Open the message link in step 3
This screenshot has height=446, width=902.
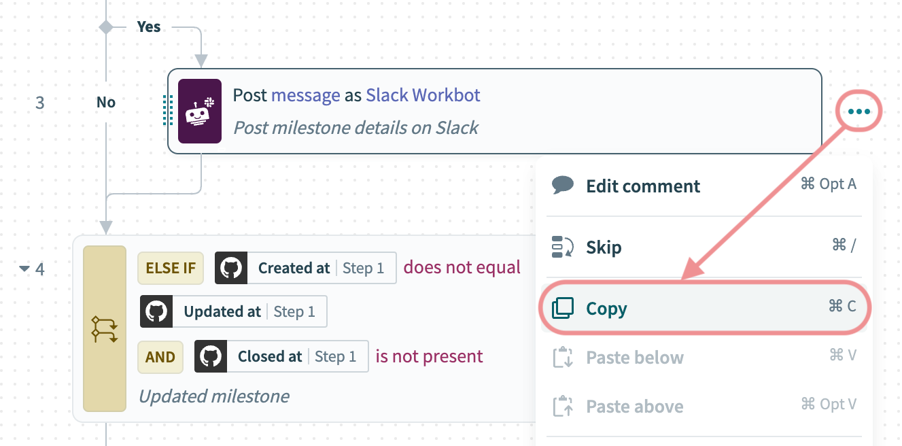(305, 95)
